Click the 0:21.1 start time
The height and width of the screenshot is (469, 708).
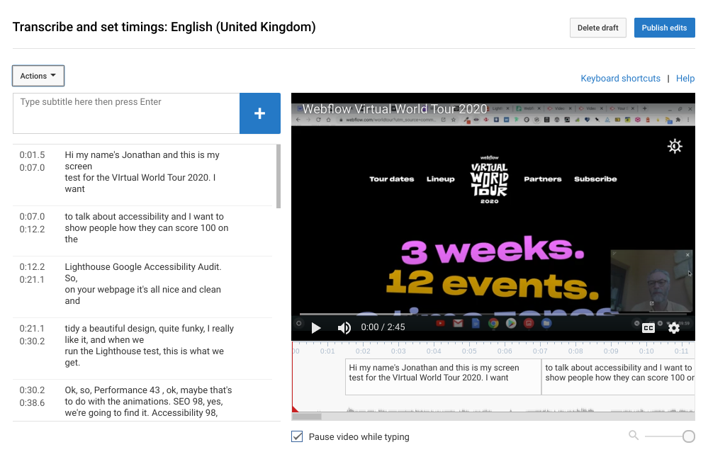coord(32,328)
